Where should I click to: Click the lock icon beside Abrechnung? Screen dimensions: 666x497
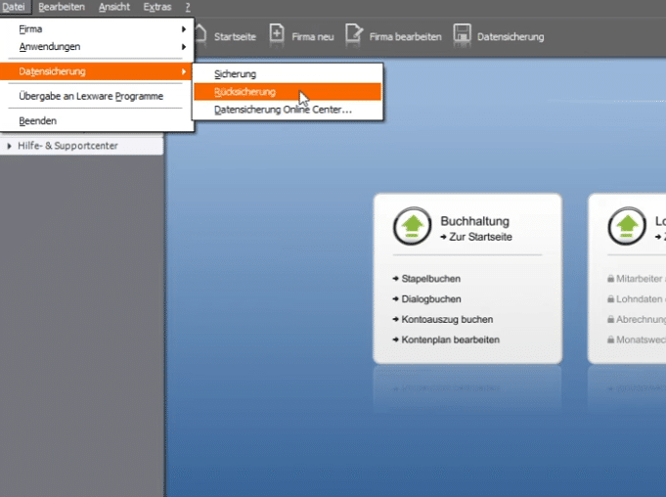tap(611, 320)
